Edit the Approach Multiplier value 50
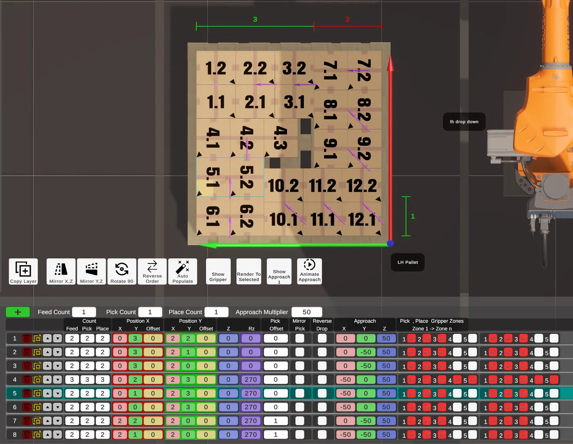Image resolution: width=573 pixels, height=444 pixels. (307, 312)
